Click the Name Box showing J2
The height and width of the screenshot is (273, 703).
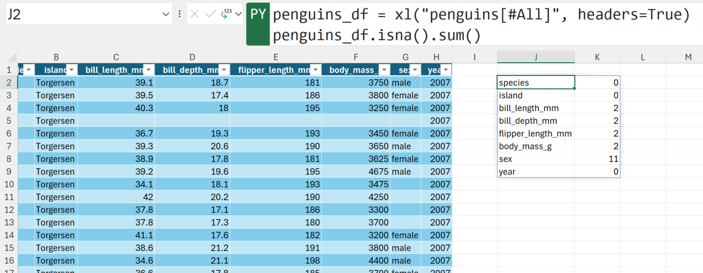pos(89,14)
